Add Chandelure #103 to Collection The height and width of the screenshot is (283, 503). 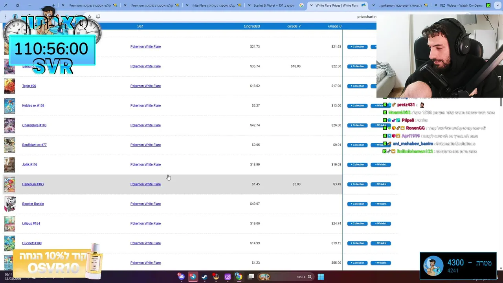click(357, 125)
